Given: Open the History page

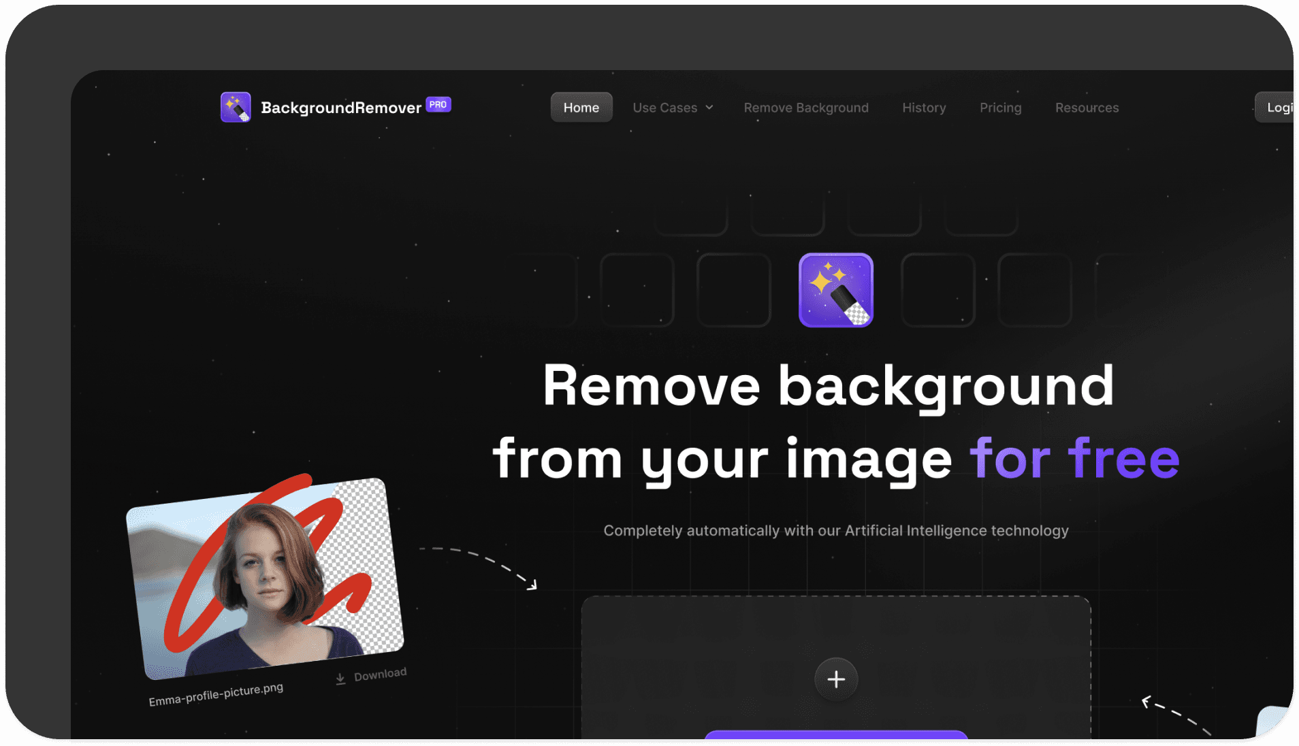Looking at the screenshot, I should (x=924, y=108).
